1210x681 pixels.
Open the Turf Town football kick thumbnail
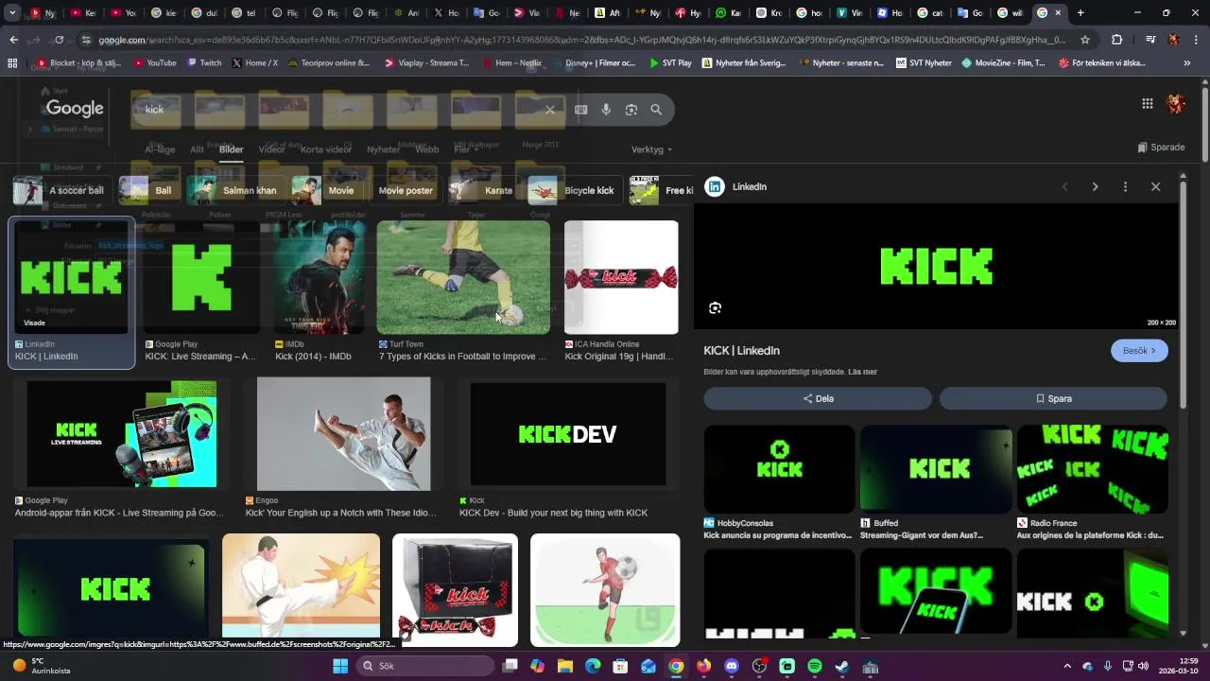(463, 277)
